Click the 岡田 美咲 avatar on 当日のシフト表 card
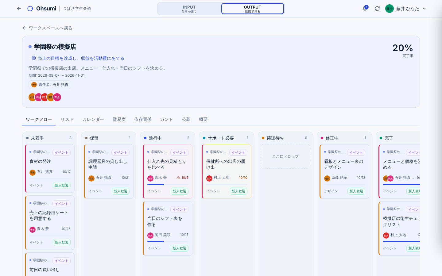 [x=150, y=235]
